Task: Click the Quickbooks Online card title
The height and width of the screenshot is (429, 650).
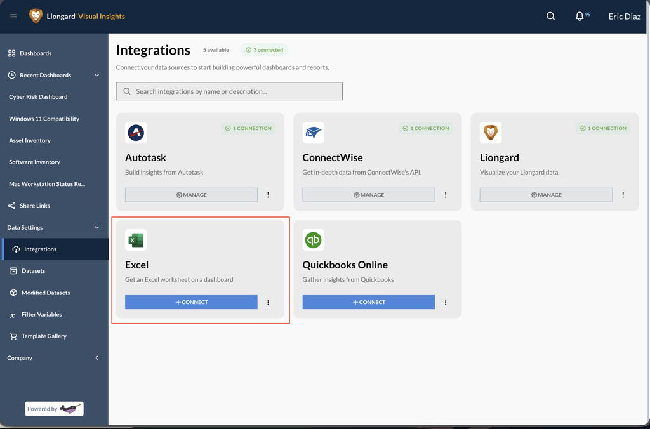Action: (x=345, y=265)
